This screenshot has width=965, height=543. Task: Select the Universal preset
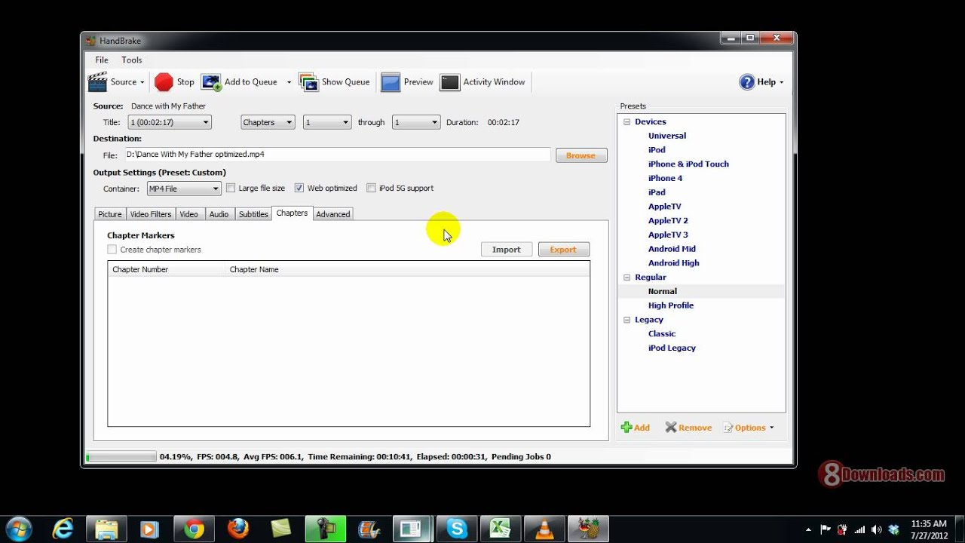pos(667,136)
